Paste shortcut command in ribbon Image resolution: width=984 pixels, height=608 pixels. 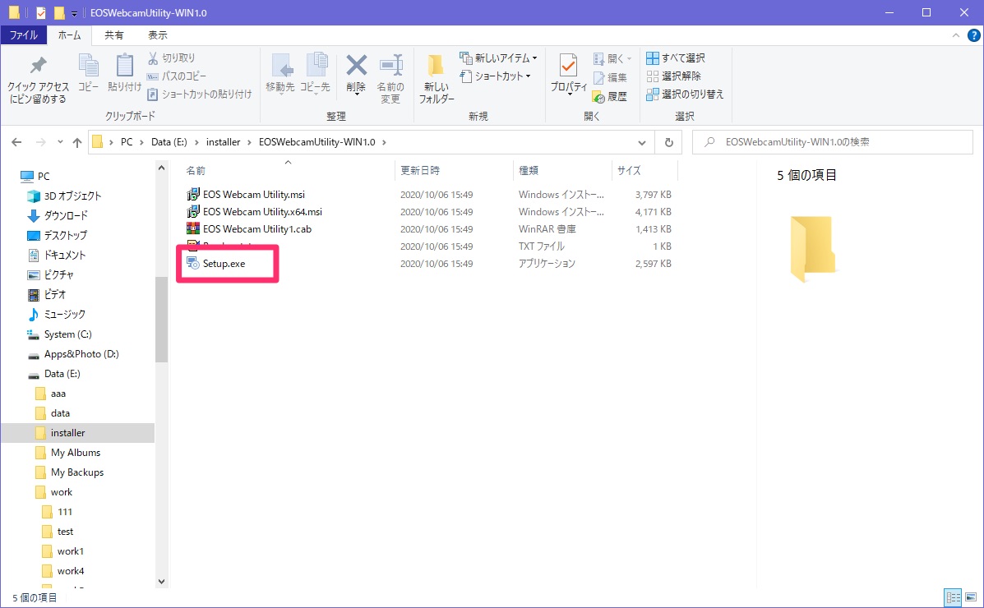199,94
